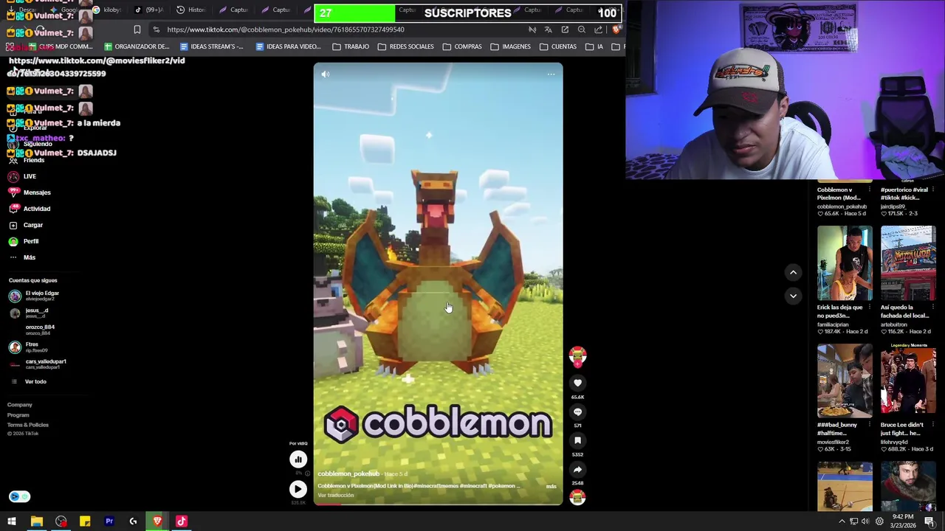Open the CUENTAS bookmarks folder
The image size is (945, 531).
click(x=558, y=46)
